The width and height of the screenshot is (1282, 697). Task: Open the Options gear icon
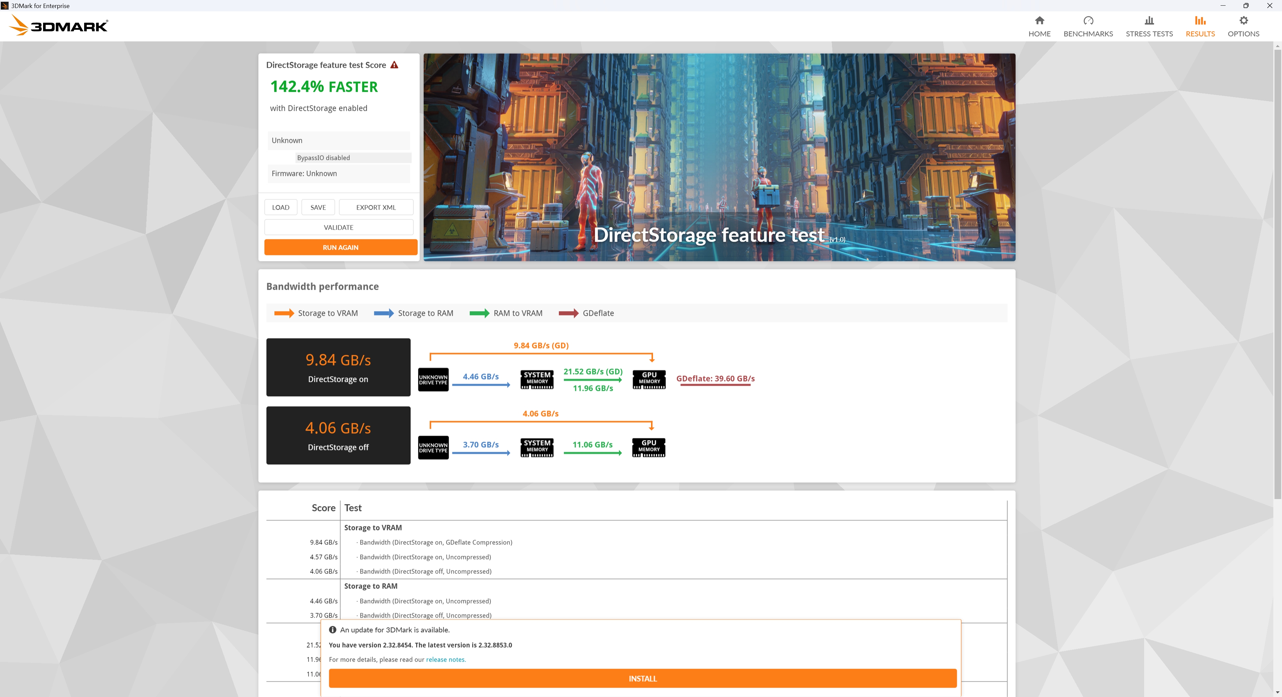[x=1243, y=21]
